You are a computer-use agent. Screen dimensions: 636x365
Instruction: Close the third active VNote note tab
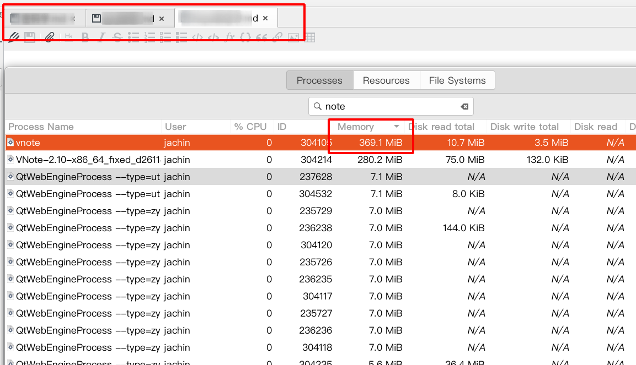pos(265,18)
